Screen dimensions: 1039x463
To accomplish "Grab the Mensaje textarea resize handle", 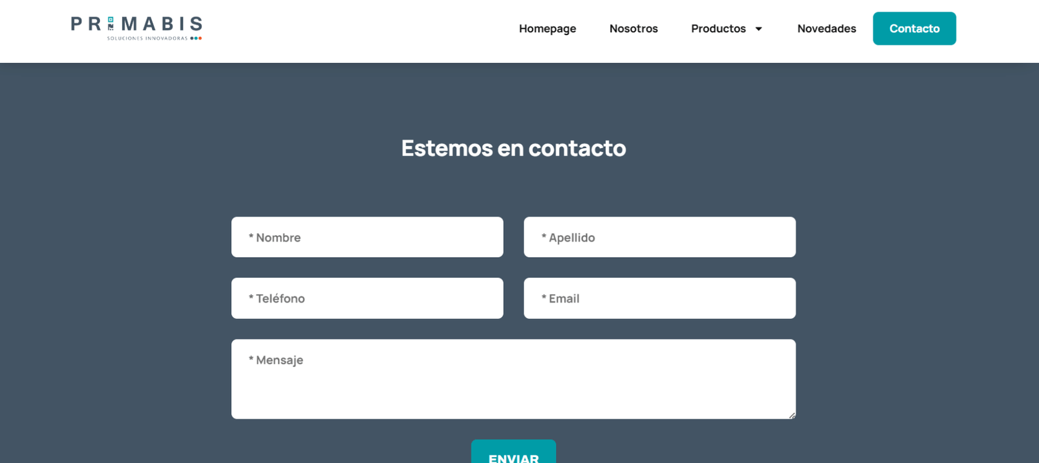I will [792, 415].
